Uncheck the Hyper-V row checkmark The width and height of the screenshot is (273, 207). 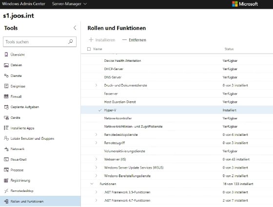100,110
